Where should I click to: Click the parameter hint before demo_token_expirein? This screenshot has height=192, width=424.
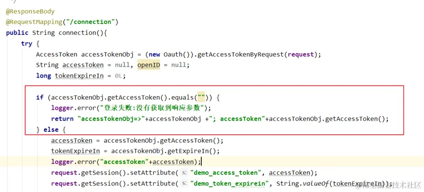184,184
